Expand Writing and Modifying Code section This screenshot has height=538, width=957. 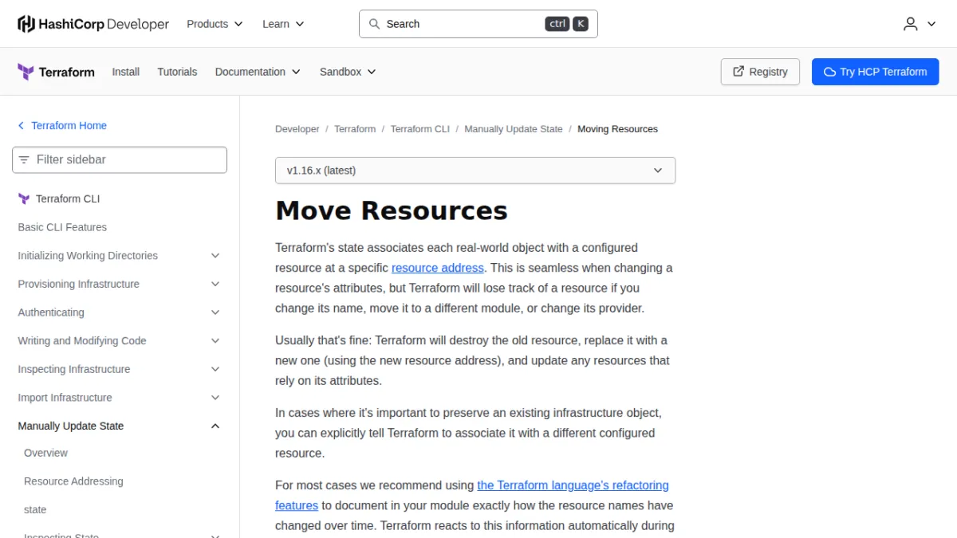215,341
